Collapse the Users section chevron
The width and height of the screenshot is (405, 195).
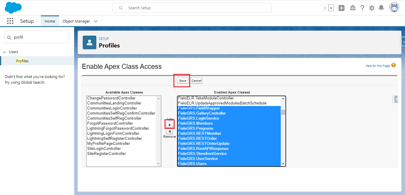[4, 52]
